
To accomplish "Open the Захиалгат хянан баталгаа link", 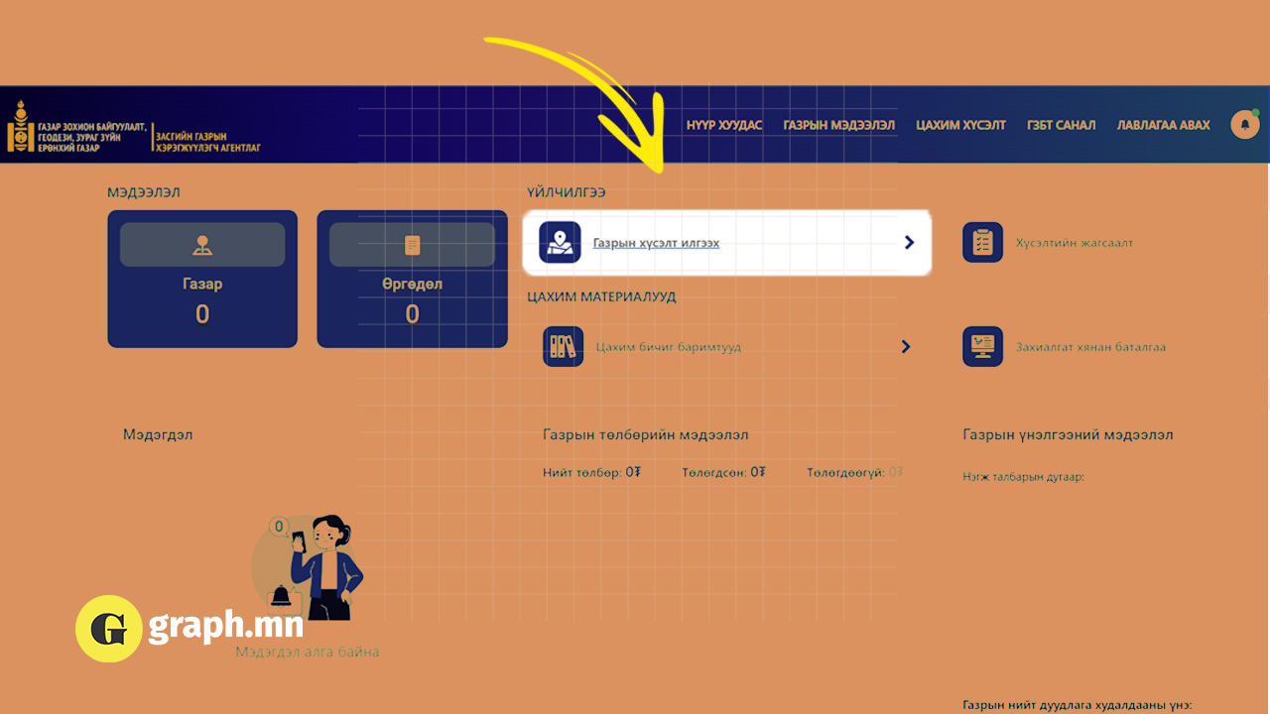I will 1090,347.
